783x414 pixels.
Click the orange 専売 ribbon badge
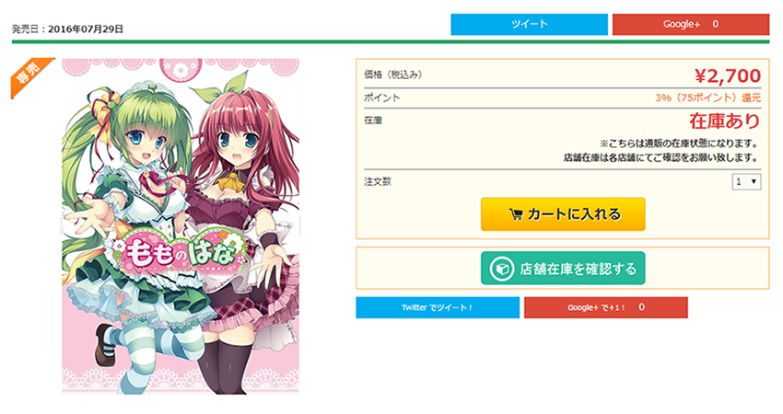(x=30, y=76)
